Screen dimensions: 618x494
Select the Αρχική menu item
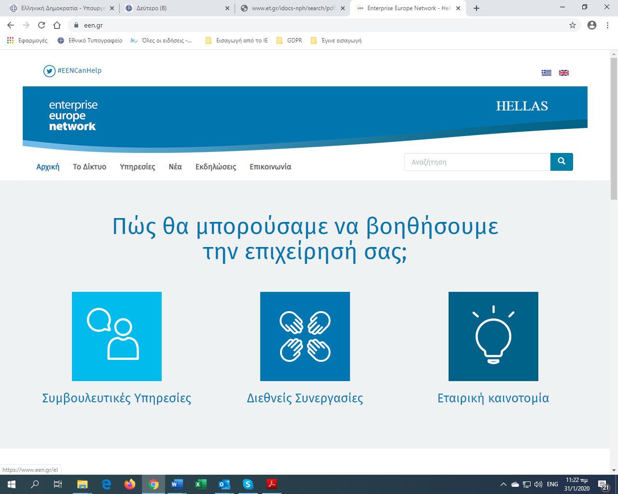(48, 167)
